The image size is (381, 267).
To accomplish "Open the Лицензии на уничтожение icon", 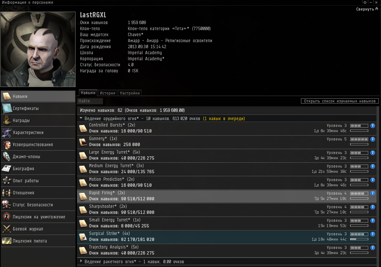I will pos(7,217).
